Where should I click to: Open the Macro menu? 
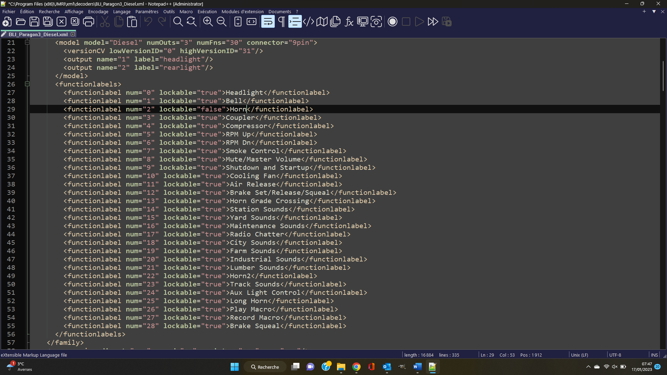(186, 11)
